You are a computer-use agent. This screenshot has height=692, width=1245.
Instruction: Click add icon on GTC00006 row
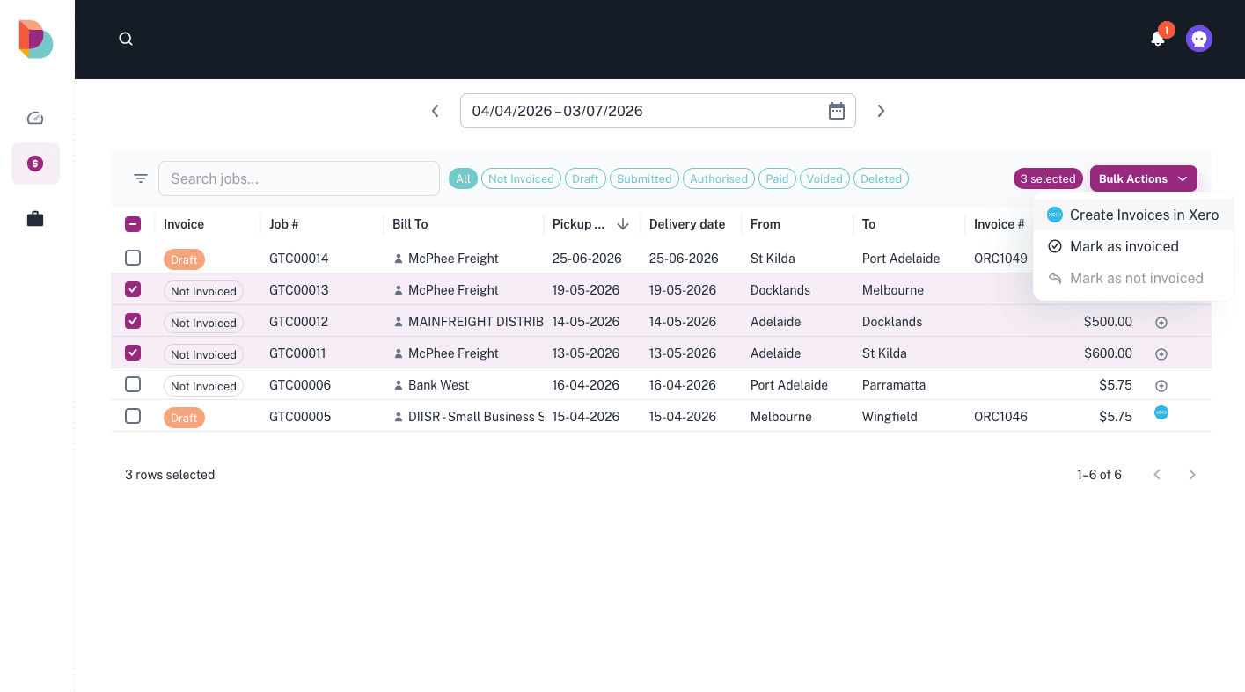(1161, 386)
